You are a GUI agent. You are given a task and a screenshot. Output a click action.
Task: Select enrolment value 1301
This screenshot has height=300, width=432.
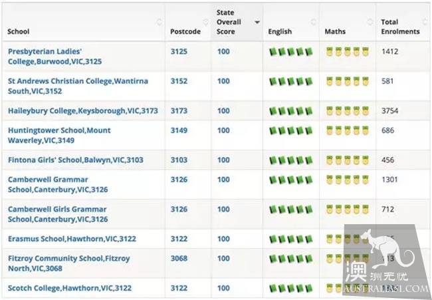[389, 180]
